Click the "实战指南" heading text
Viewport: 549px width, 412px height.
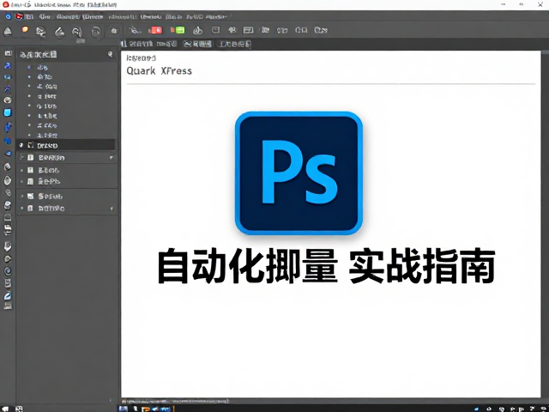pos(421,266)
